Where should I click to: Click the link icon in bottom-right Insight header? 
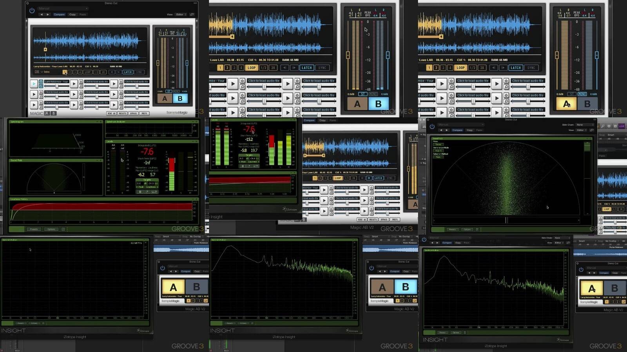click(x=568, y=243)
